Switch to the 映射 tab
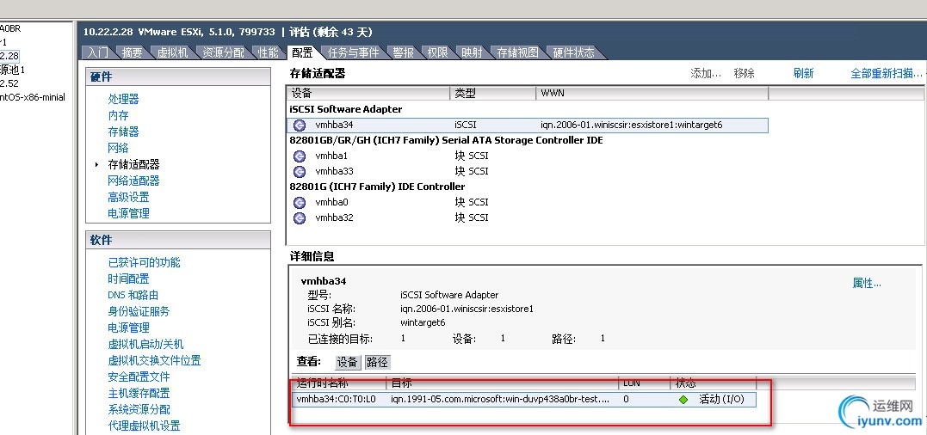927x435 pixels. (472, 52)
